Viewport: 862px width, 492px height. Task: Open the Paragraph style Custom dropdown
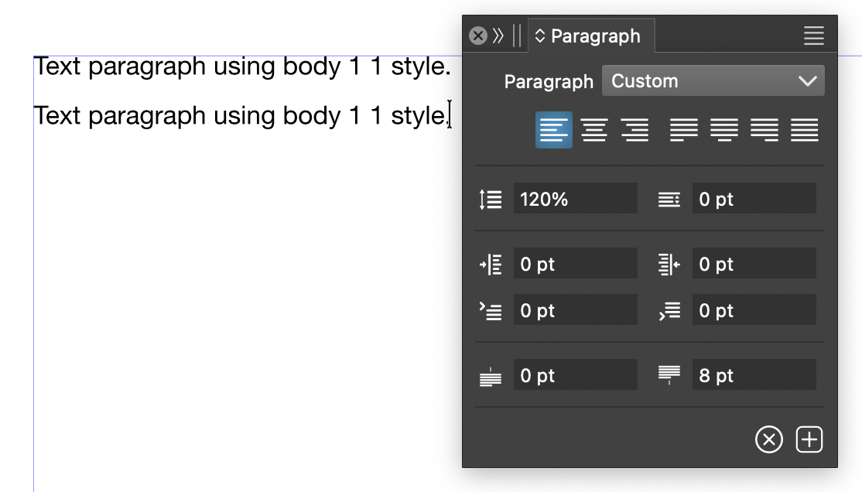[x=713, y=81]
